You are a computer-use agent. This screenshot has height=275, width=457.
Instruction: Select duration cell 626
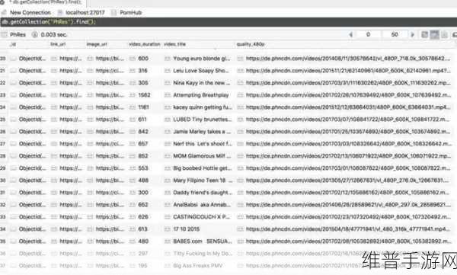143,217
